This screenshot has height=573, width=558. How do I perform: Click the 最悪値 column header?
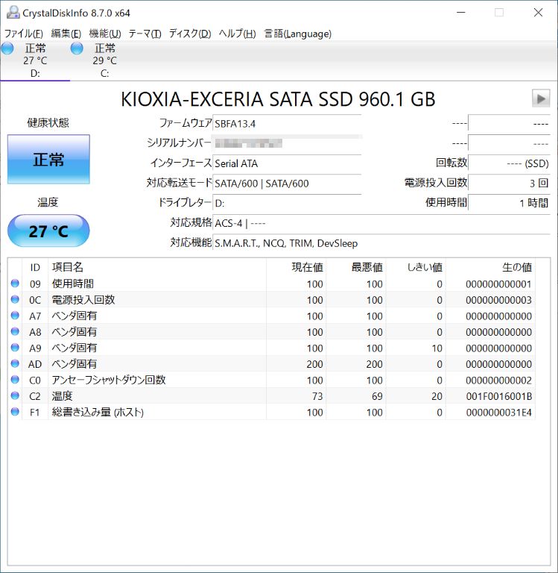[356, 267]
